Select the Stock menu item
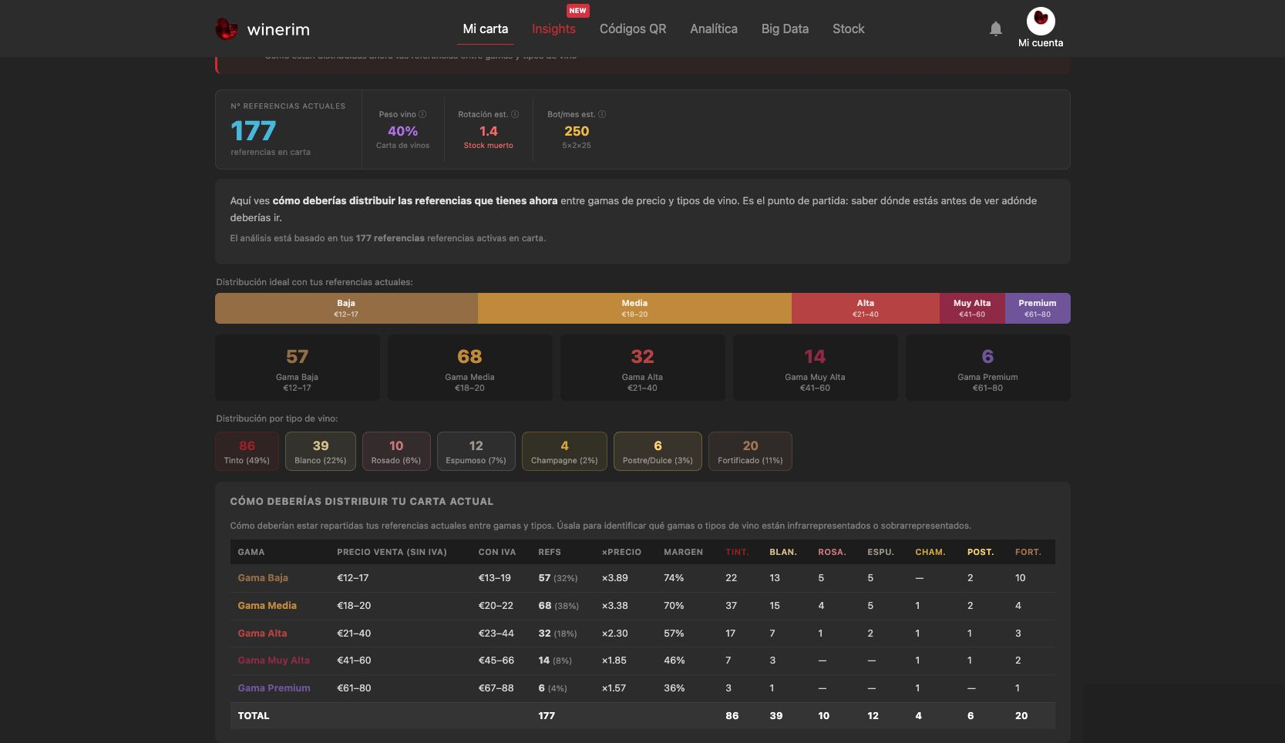 click(848, 29)
